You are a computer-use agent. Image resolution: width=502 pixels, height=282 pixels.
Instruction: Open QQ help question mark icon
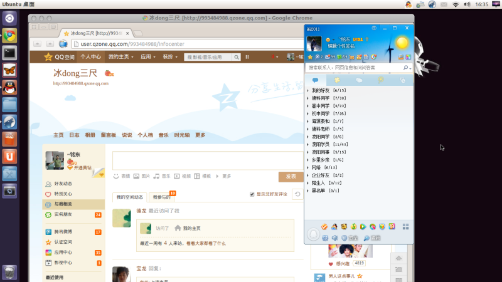pyautogui.click(x=374, y=28)
